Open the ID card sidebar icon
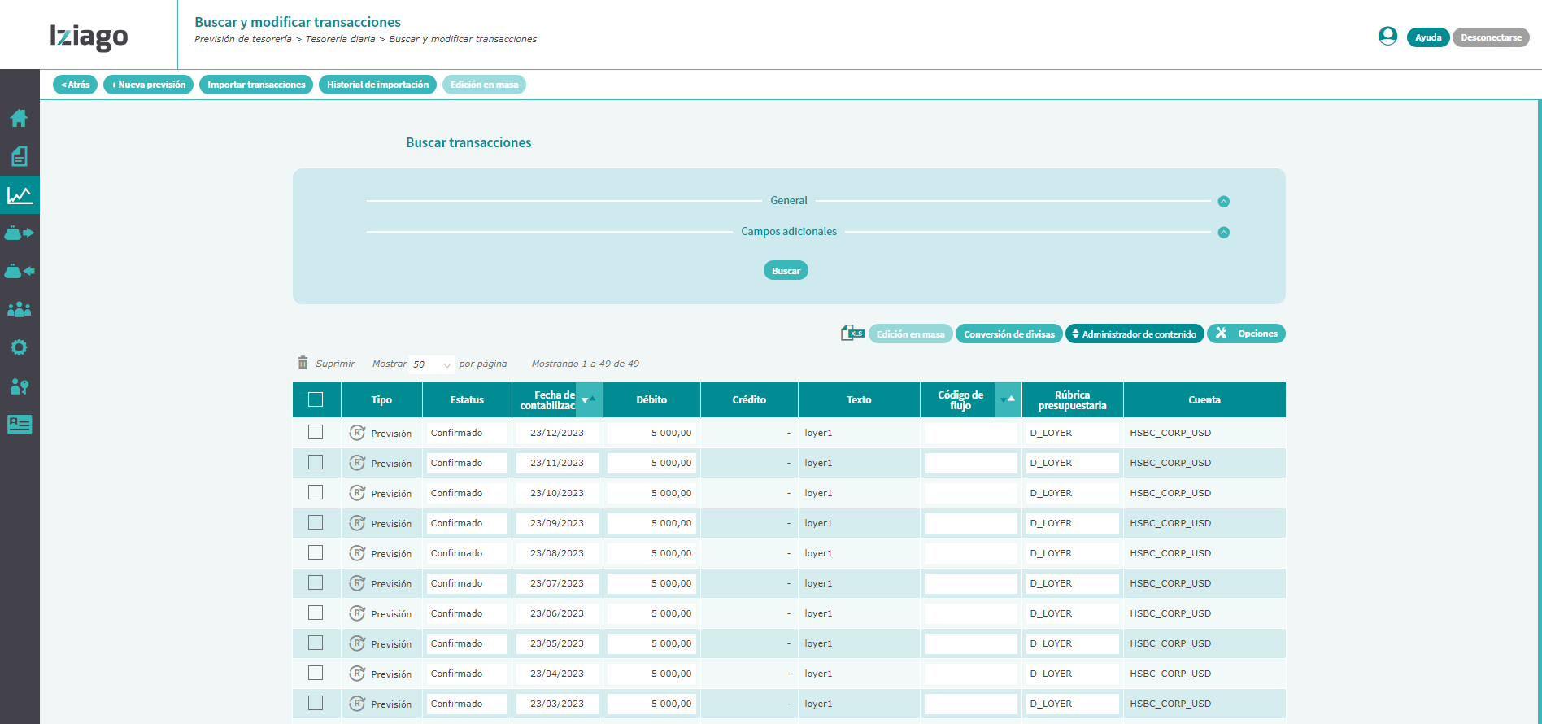The image size is (1542, 724). click(x=20, y=425)
